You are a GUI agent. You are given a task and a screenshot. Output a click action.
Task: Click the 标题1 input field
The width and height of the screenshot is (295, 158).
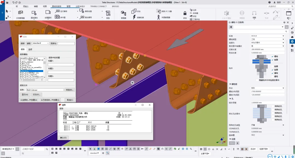[61, 65]
